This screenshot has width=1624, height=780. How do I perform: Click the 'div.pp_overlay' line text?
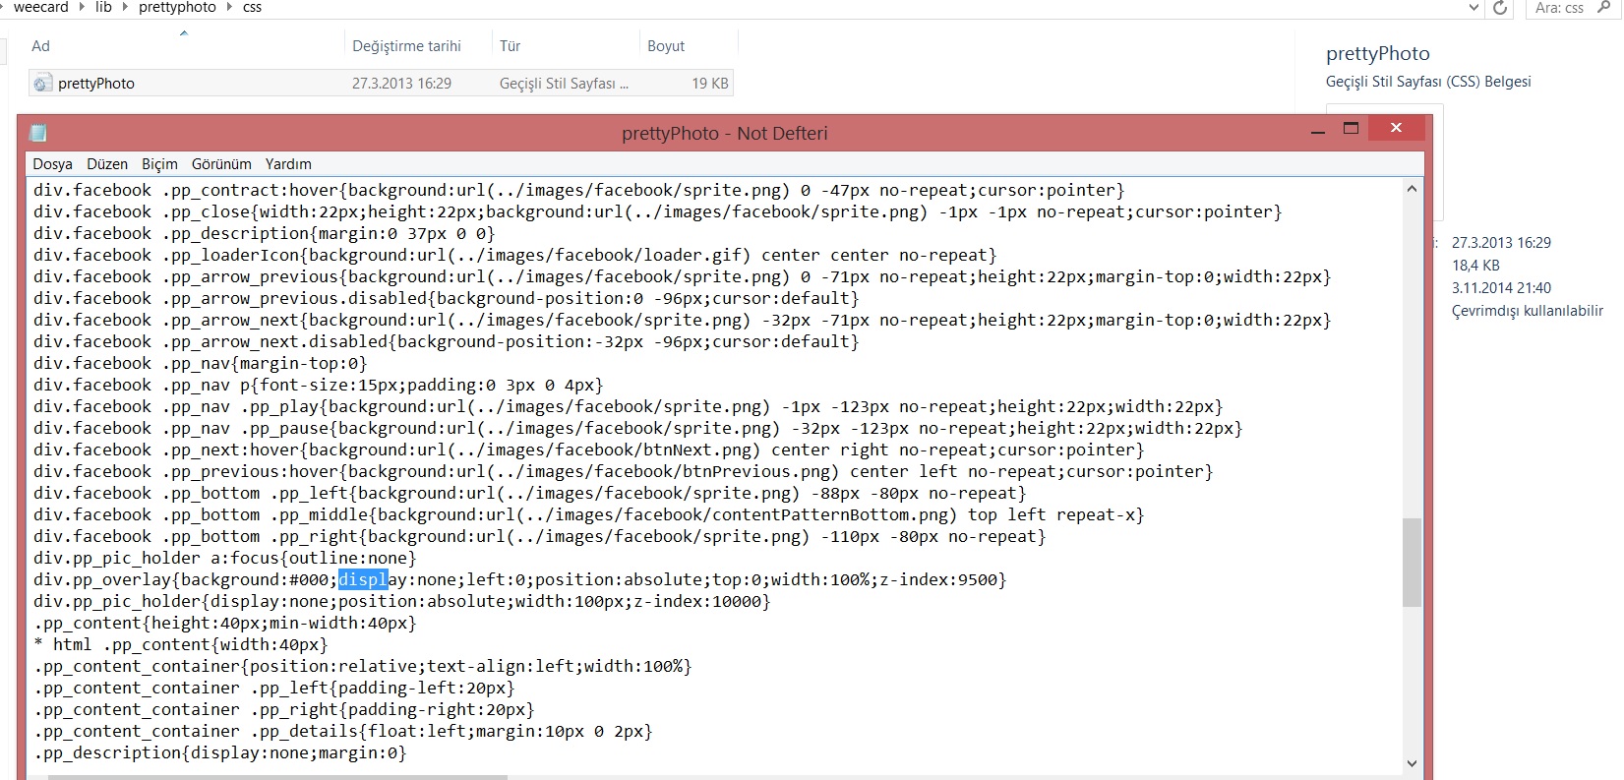coord(519,579)
